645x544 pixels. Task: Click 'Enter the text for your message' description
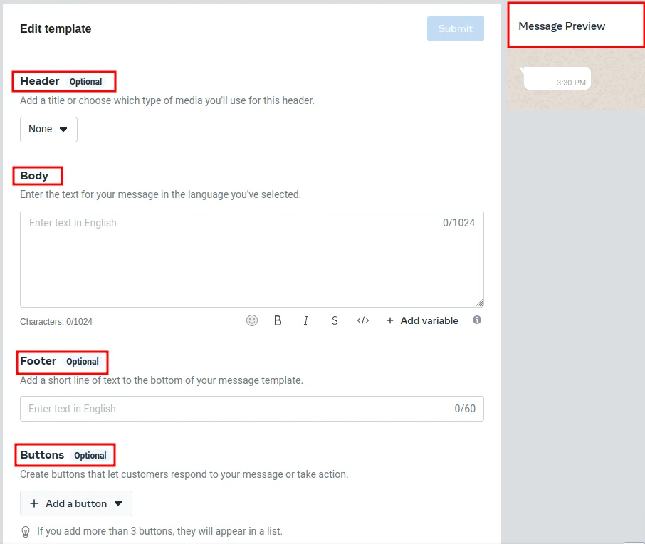[x=160, y=194]
